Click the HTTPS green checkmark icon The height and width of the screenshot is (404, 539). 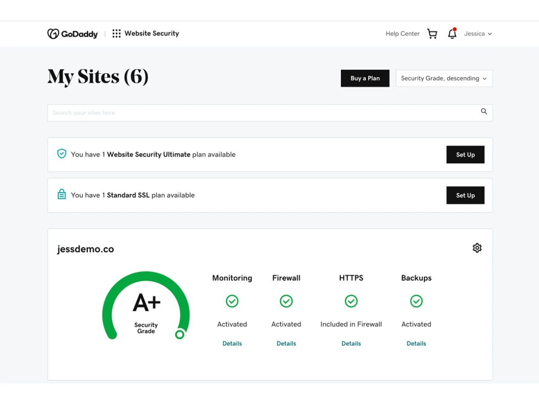(x=351, y=301)
